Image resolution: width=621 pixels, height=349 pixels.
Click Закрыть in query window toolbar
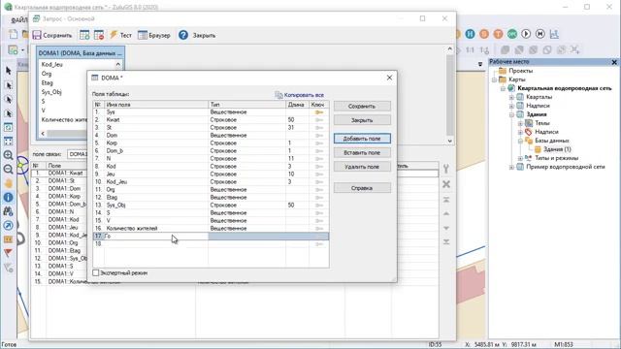pyautogui.click(x=204, y=35)
